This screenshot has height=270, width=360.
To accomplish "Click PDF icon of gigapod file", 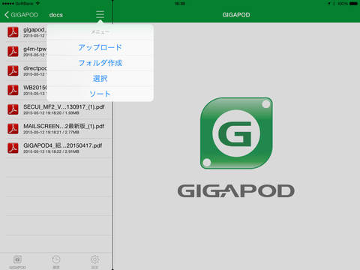I will point(13,32).
